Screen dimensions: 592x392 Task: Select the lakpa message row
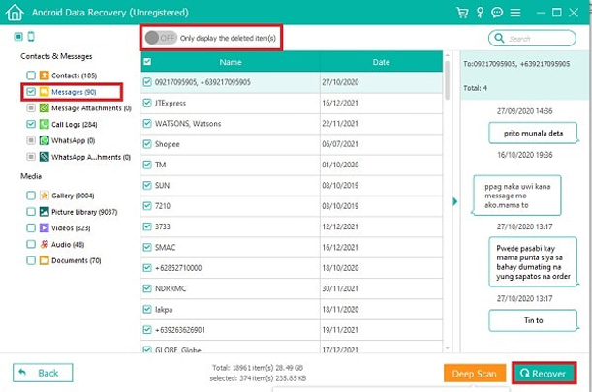(292, 310)
